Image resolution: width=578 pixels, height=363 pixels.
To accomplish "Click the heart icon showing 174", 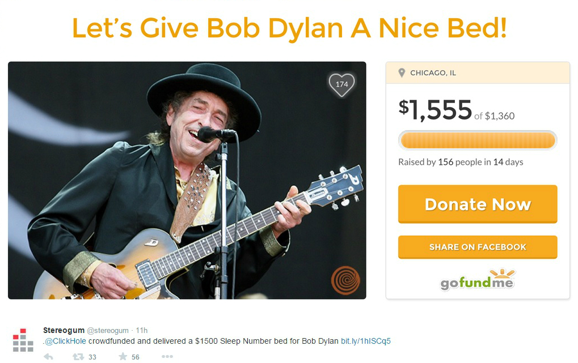I will [x=341, y=84].
